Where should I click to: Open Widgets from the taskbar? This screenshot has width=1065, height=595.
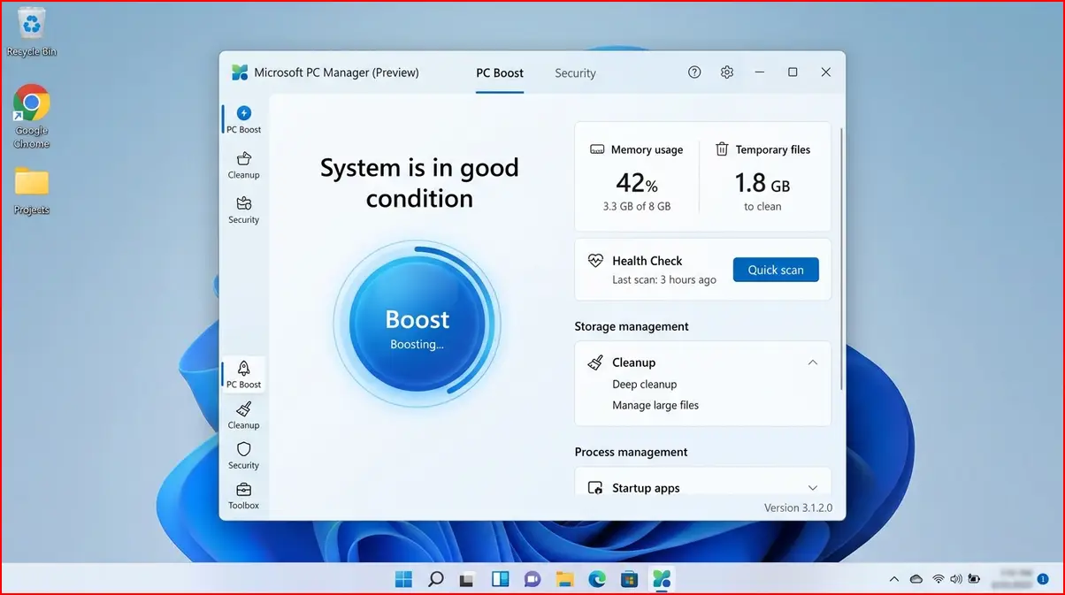pos(500,579)
